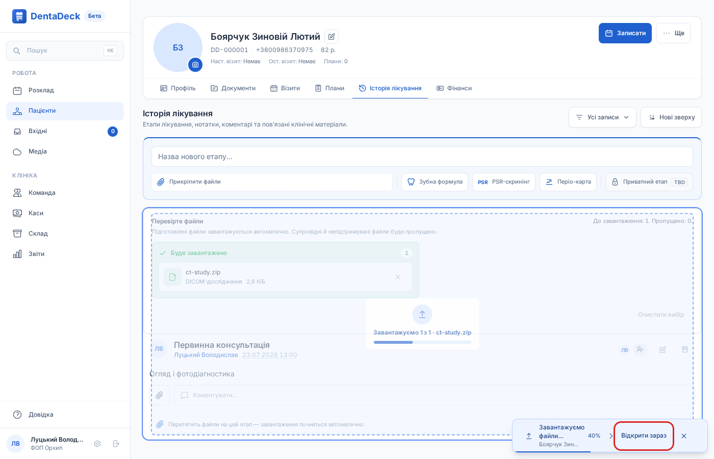Click edit icon for Первинна консультація stage
Screen dimensions: 714x459
[662, 350]
